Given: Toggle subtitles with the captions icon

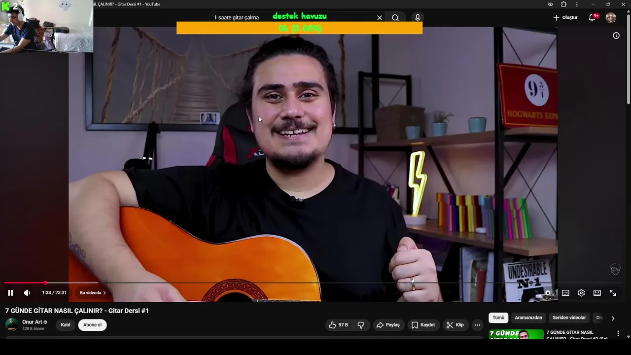Looking at the screenshot, I should click(565, 293).
